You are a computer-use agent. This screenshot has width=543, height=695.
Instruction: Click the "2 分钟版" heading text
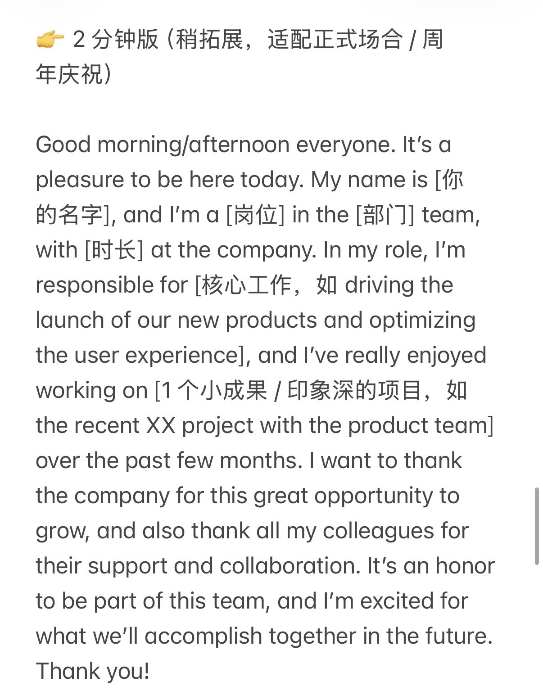click(x=115, y=40)
